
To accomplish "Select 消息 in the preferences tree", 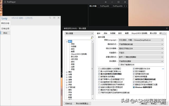I will (73, 67).
